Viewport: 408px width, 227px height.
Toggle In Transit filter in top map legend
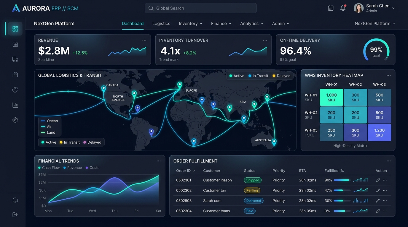click(258, 76)
